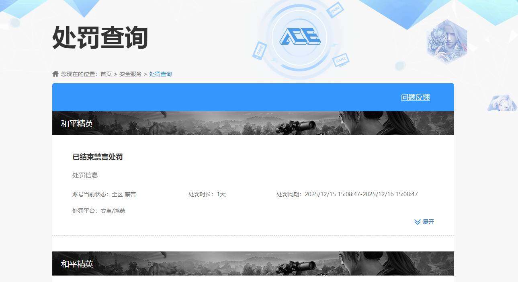Expand the second 和平精英 punishment record
Screen dimensions: 518x282
pyautogui.click(x=78, y=265)
